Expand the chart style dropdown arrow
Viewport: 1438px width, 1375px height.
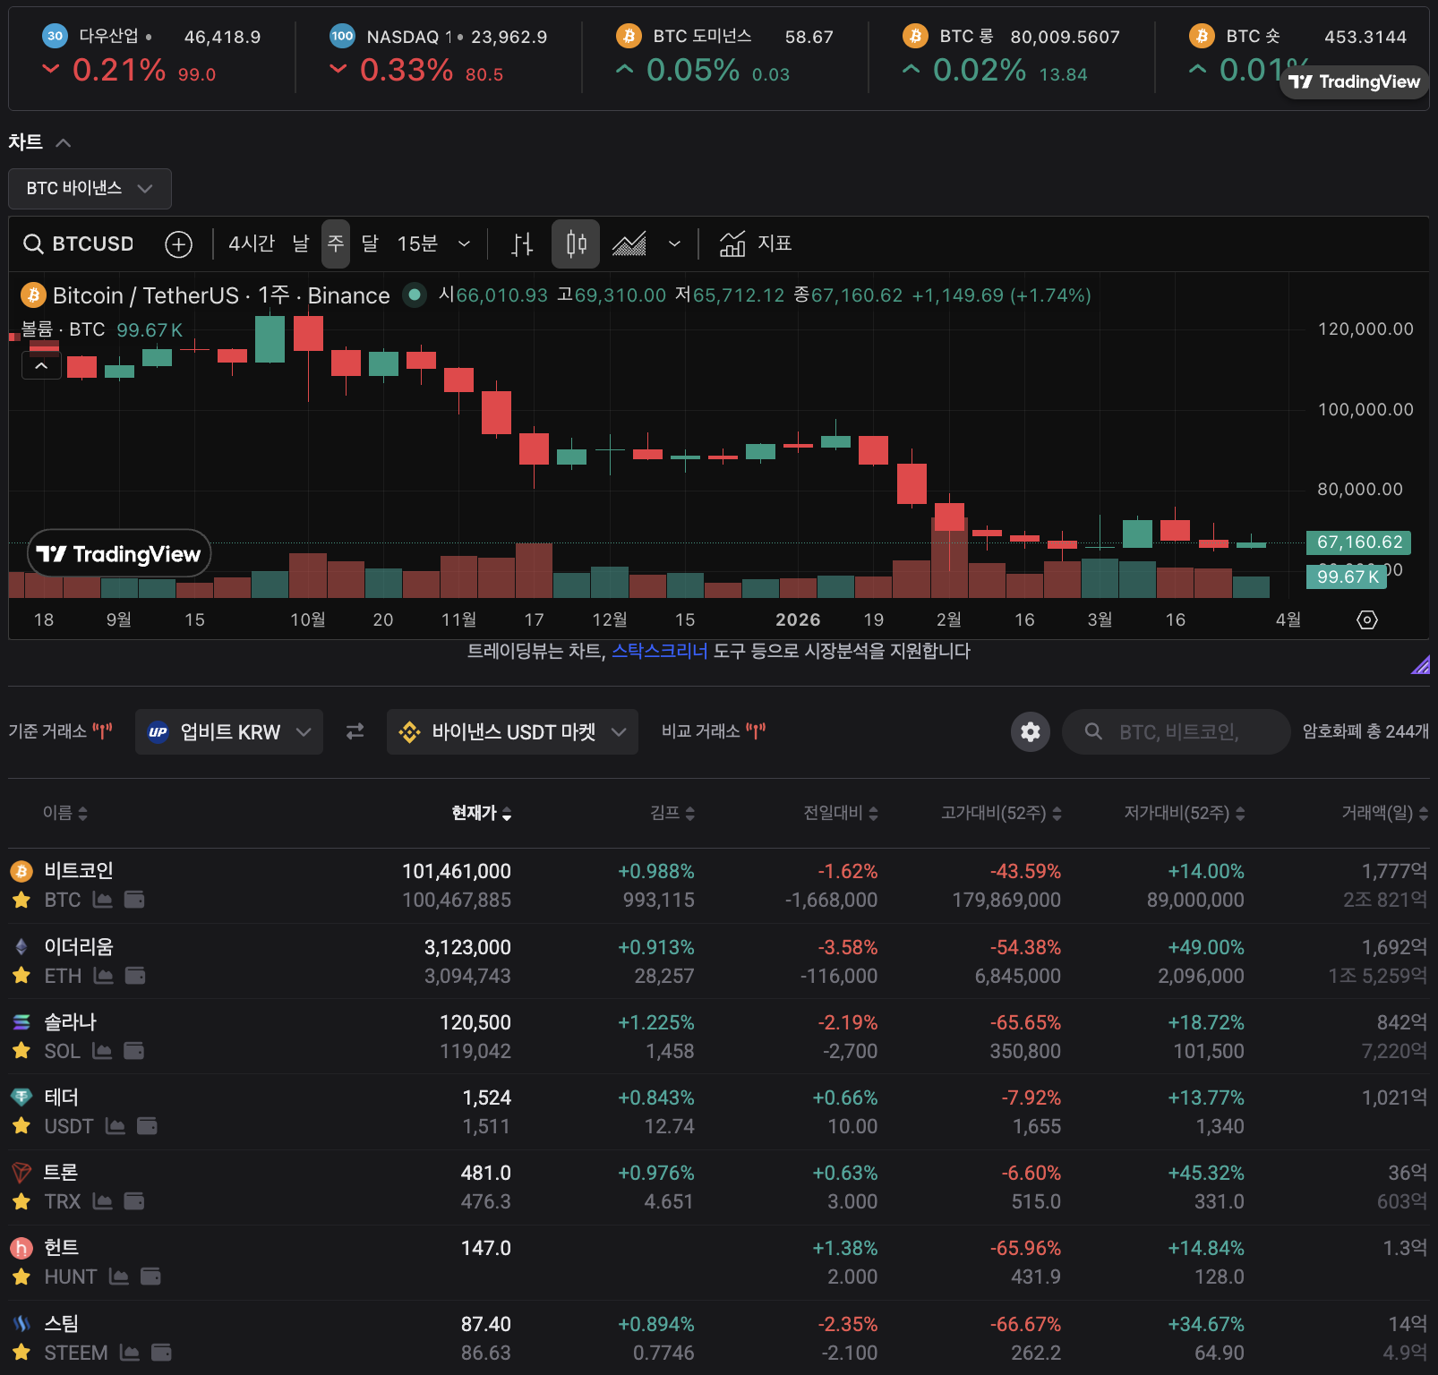pyautogui.click(x=674, y=243)
